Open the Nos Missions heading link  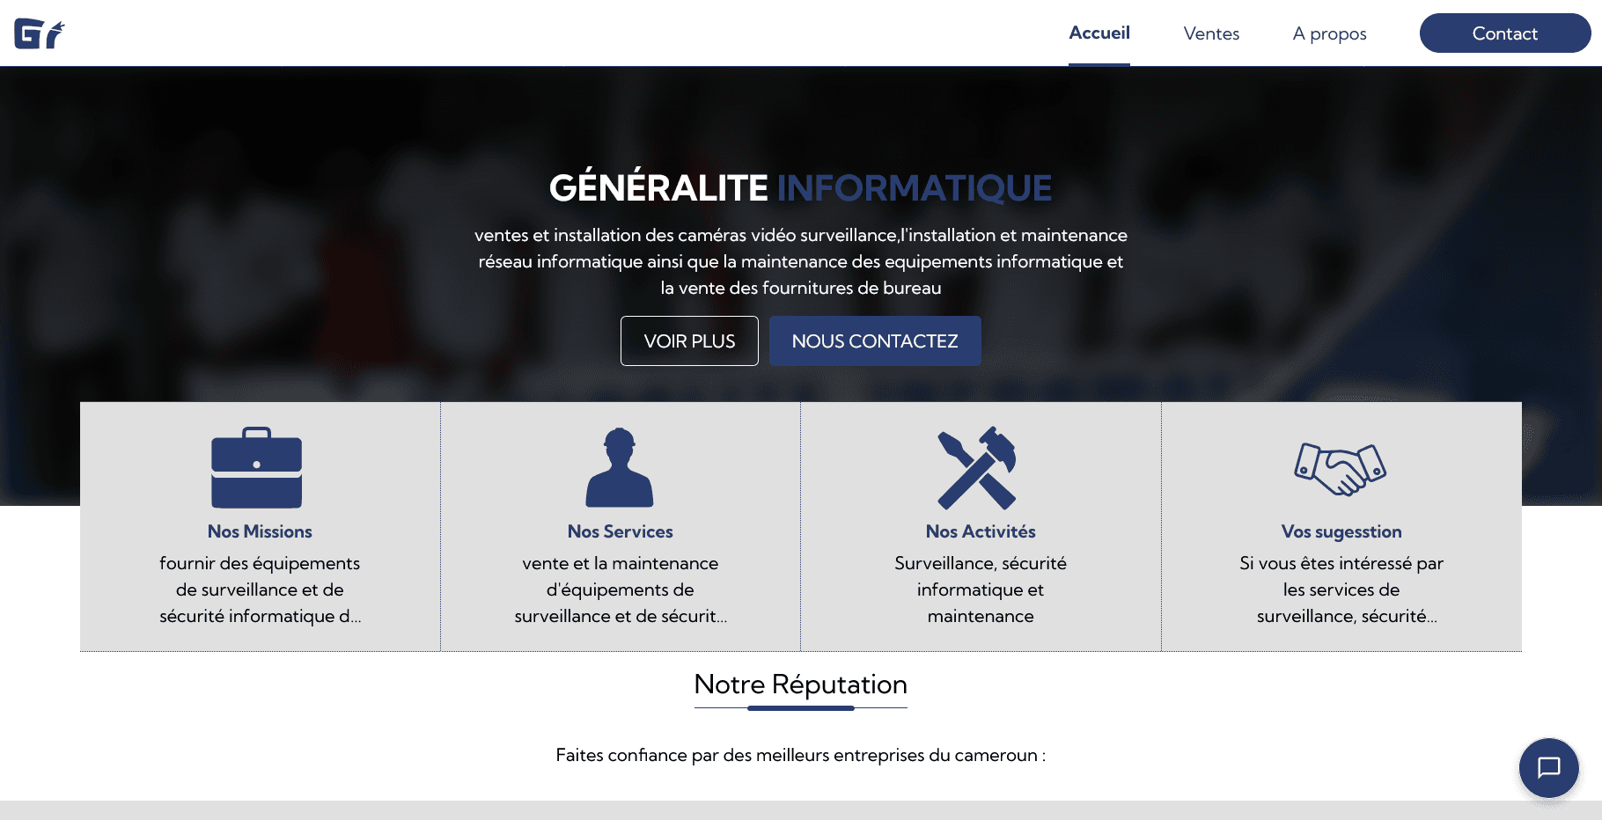coord(260,531)
